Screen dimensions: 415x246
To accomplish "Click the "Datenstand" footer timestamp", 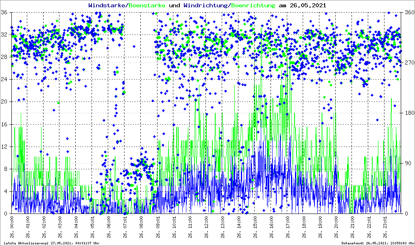I will (x=378, y=243).
